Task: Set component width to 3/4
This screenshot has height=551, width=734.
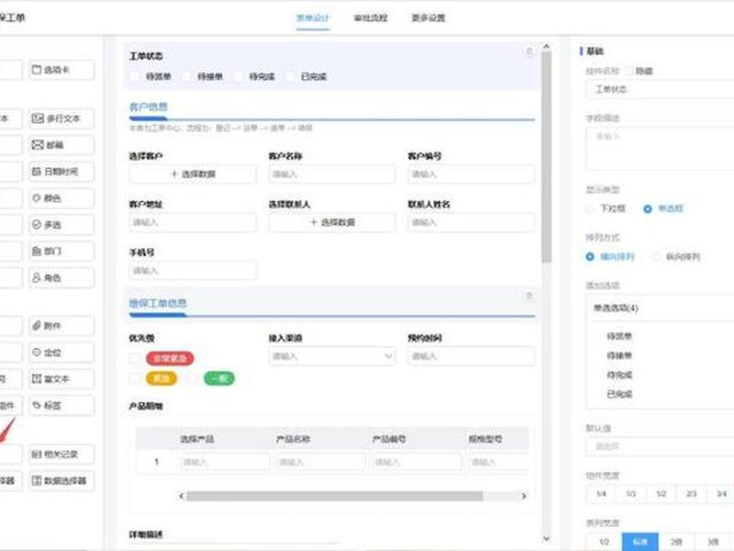Action: [720, 494]
